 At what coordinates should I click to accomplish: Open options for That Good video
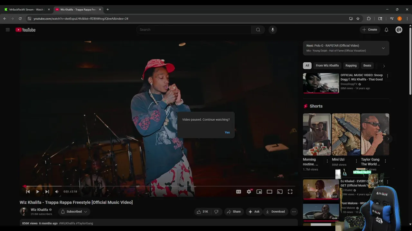click(x=387, y=76)
